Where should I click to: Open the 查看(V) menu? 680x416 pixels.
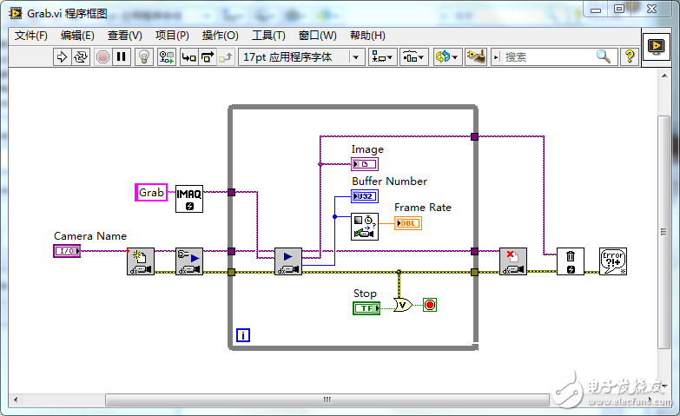124,36
